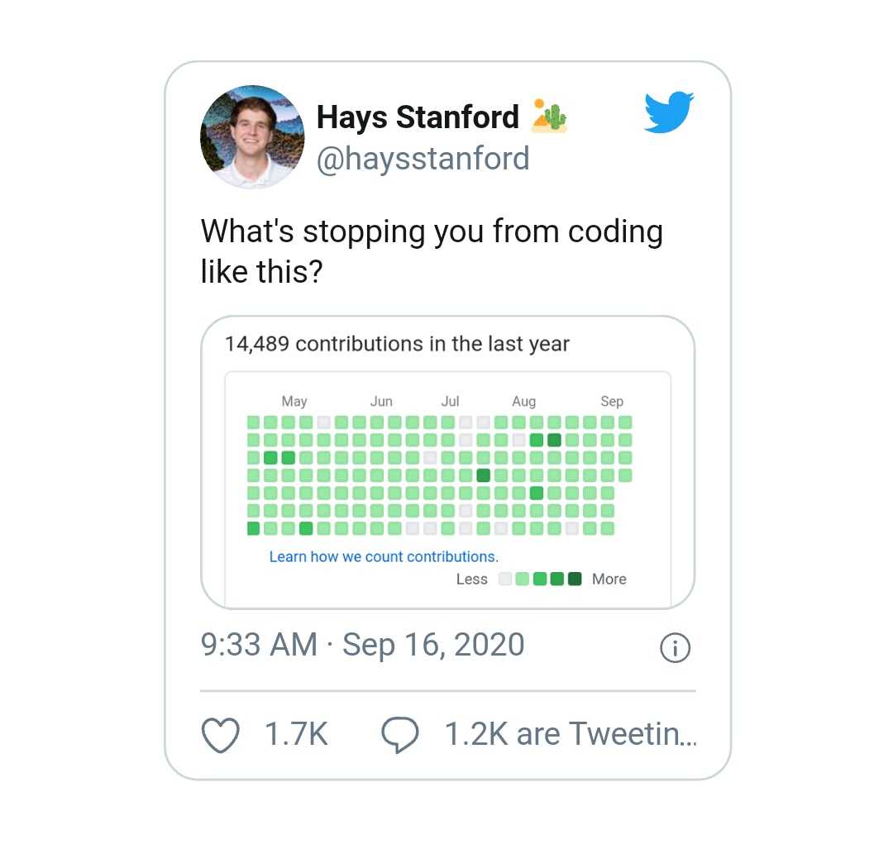Click the 1.7K likes count
Image resolution: width=893 pixels, height=868 pixels.
296,734
